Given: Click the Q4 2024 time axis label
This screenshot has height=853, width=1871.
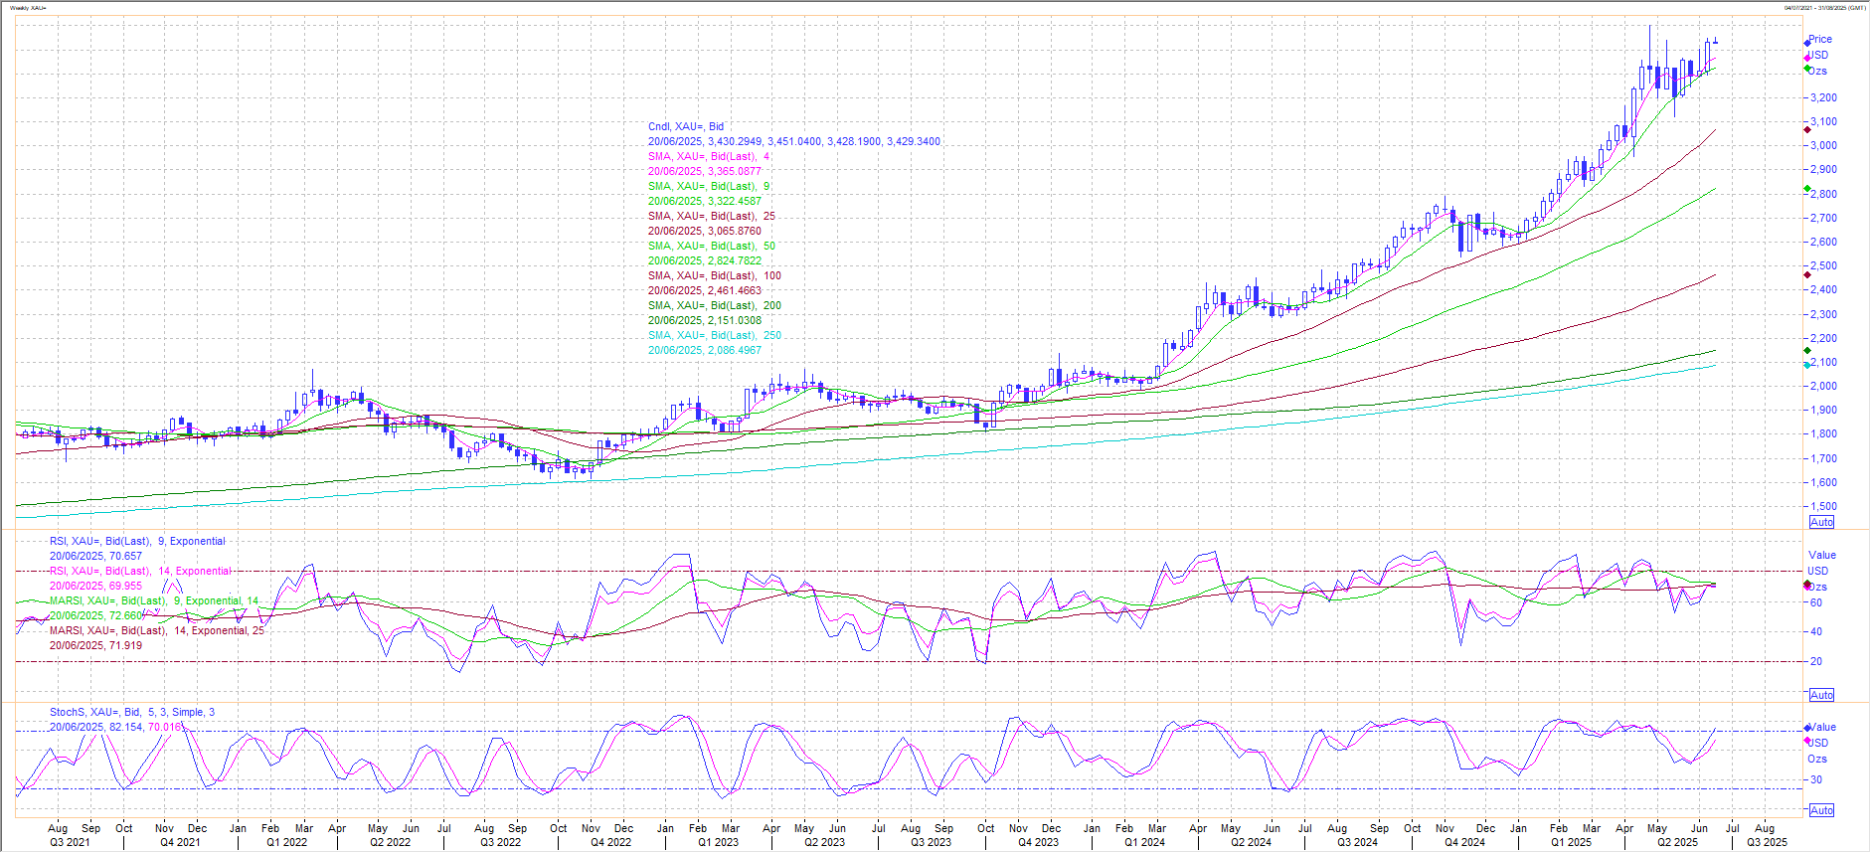Looking at the screenshot, I should (x=1464, y=842).
